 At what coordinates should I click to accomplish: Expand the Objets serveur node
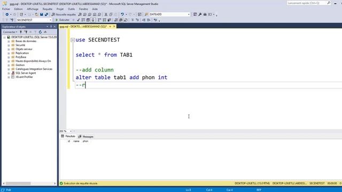coord(9,49)
